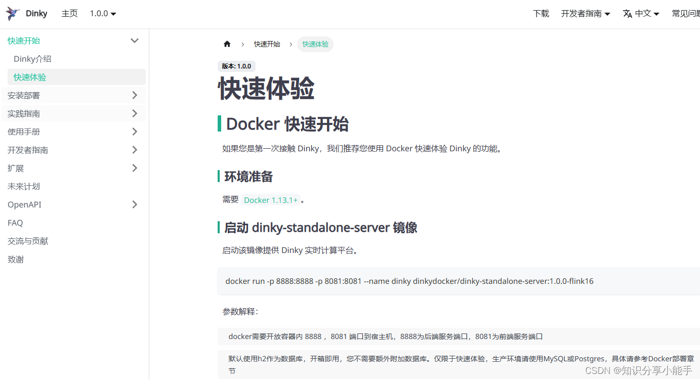
Task: Follow the Docker 1.13.1+ link
Action: (271, 200)
